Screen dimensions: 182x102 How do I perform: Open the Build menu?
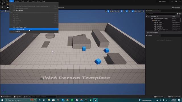[28, 1]
